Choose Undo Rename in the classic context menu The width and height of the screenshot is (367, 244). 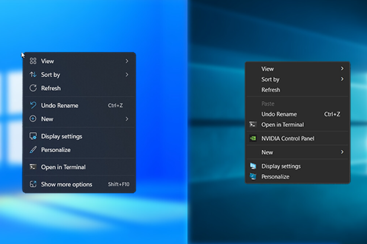pyautogui.click(x=279, y=114)
